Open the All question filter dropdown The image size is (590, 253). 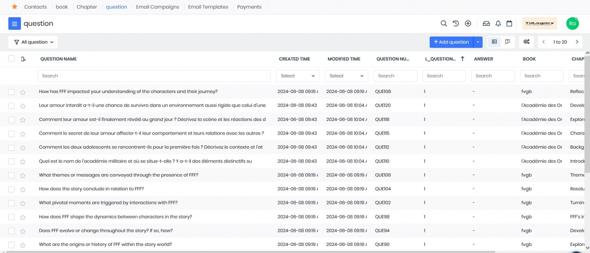click(x=33, y=42)
